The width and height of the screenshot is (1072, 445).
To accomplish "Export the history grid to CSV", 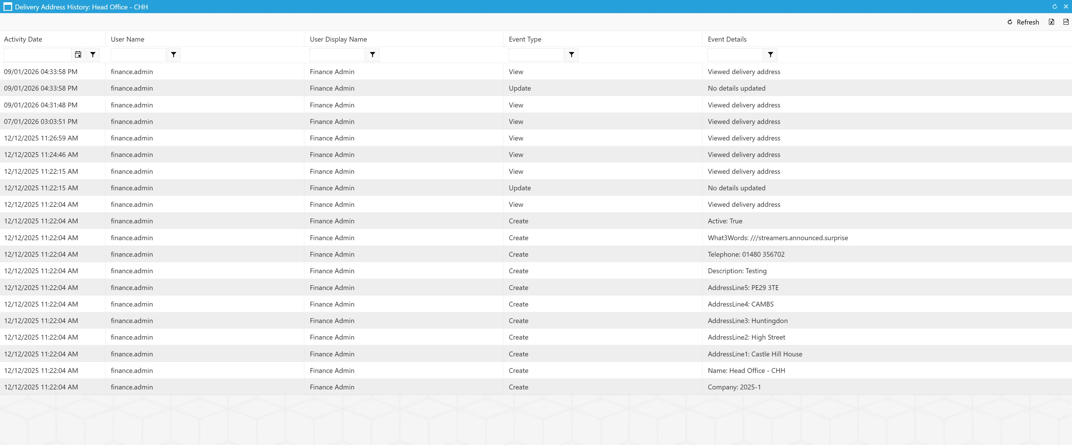I will tap(1066, 22).
